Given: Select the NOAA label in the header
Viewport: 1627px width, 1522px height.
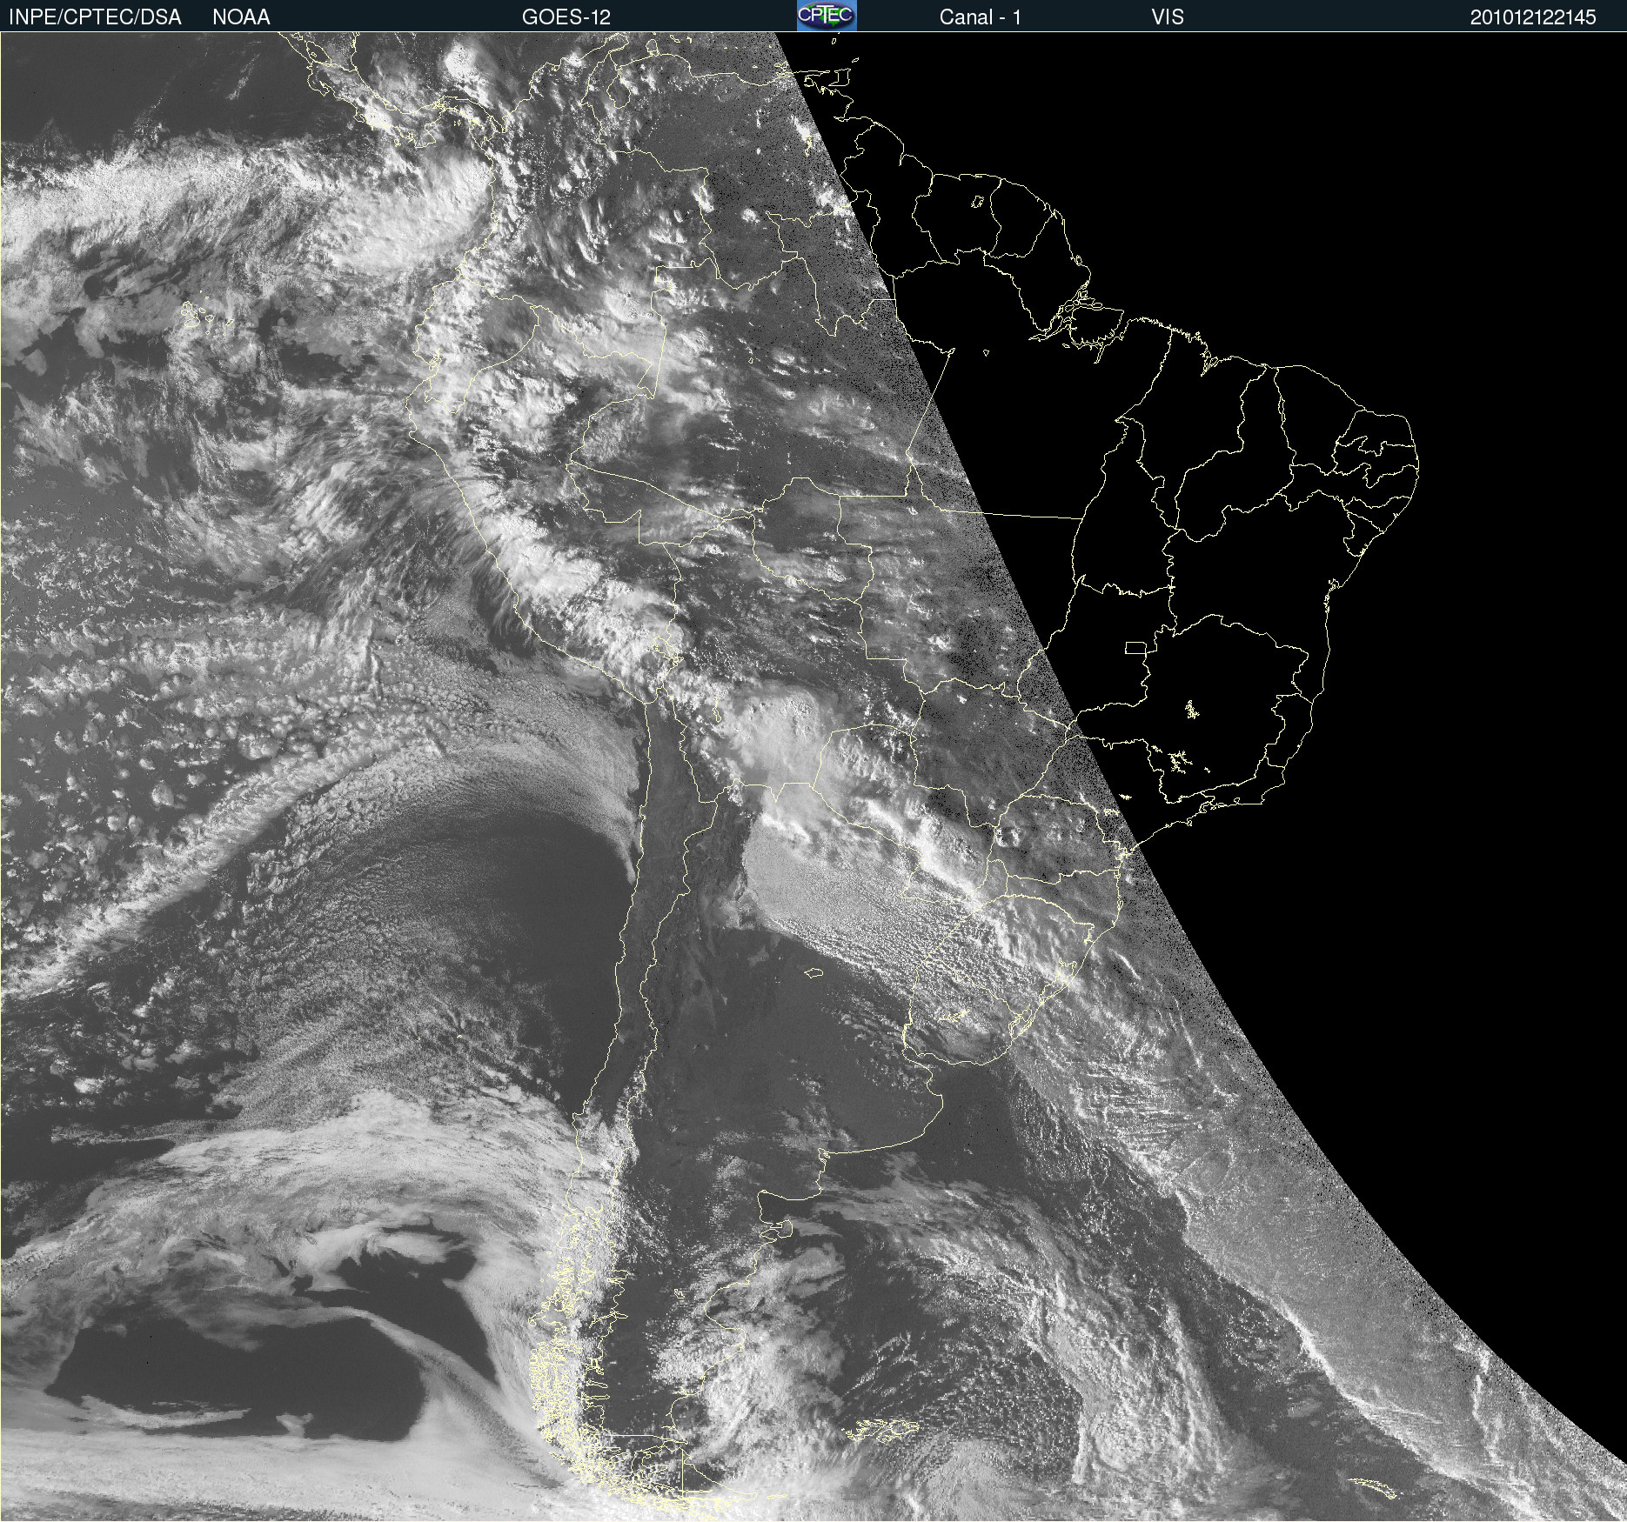Looking at the screenshot, I should pos(241,17).
